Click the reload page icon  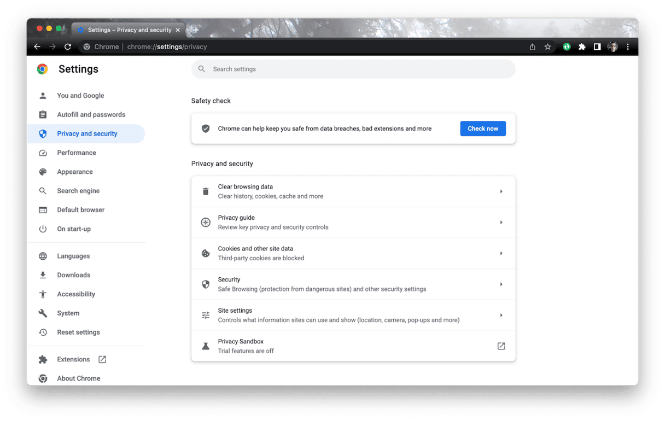point(68,47)
